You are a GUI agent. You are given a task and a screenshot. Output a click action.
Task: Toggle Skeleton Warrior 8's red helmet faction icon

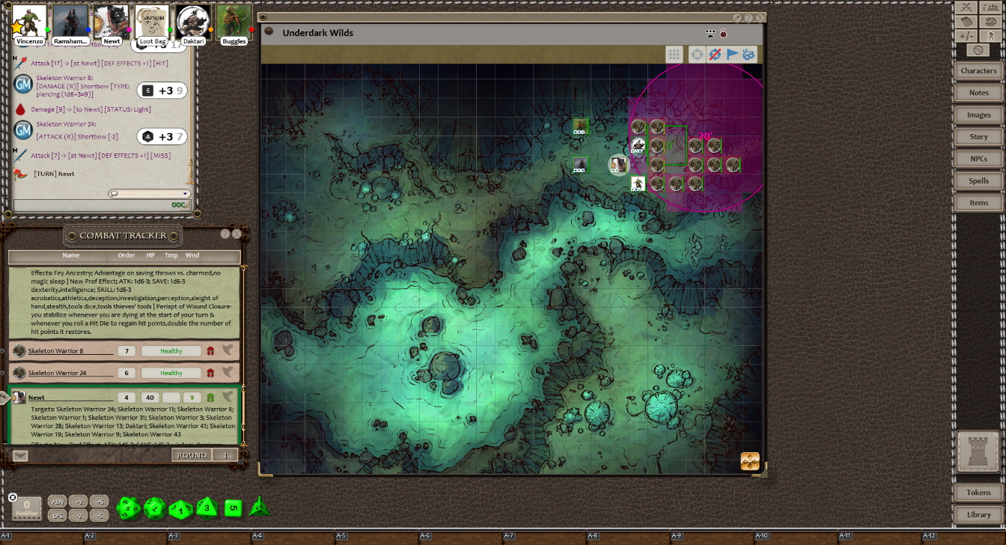point(211,350)
